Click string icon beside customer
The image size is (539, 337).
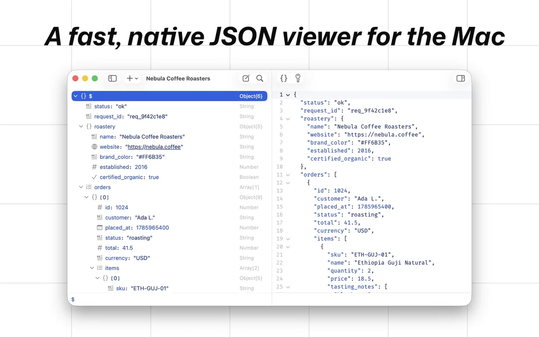click(x=100, y=217)
